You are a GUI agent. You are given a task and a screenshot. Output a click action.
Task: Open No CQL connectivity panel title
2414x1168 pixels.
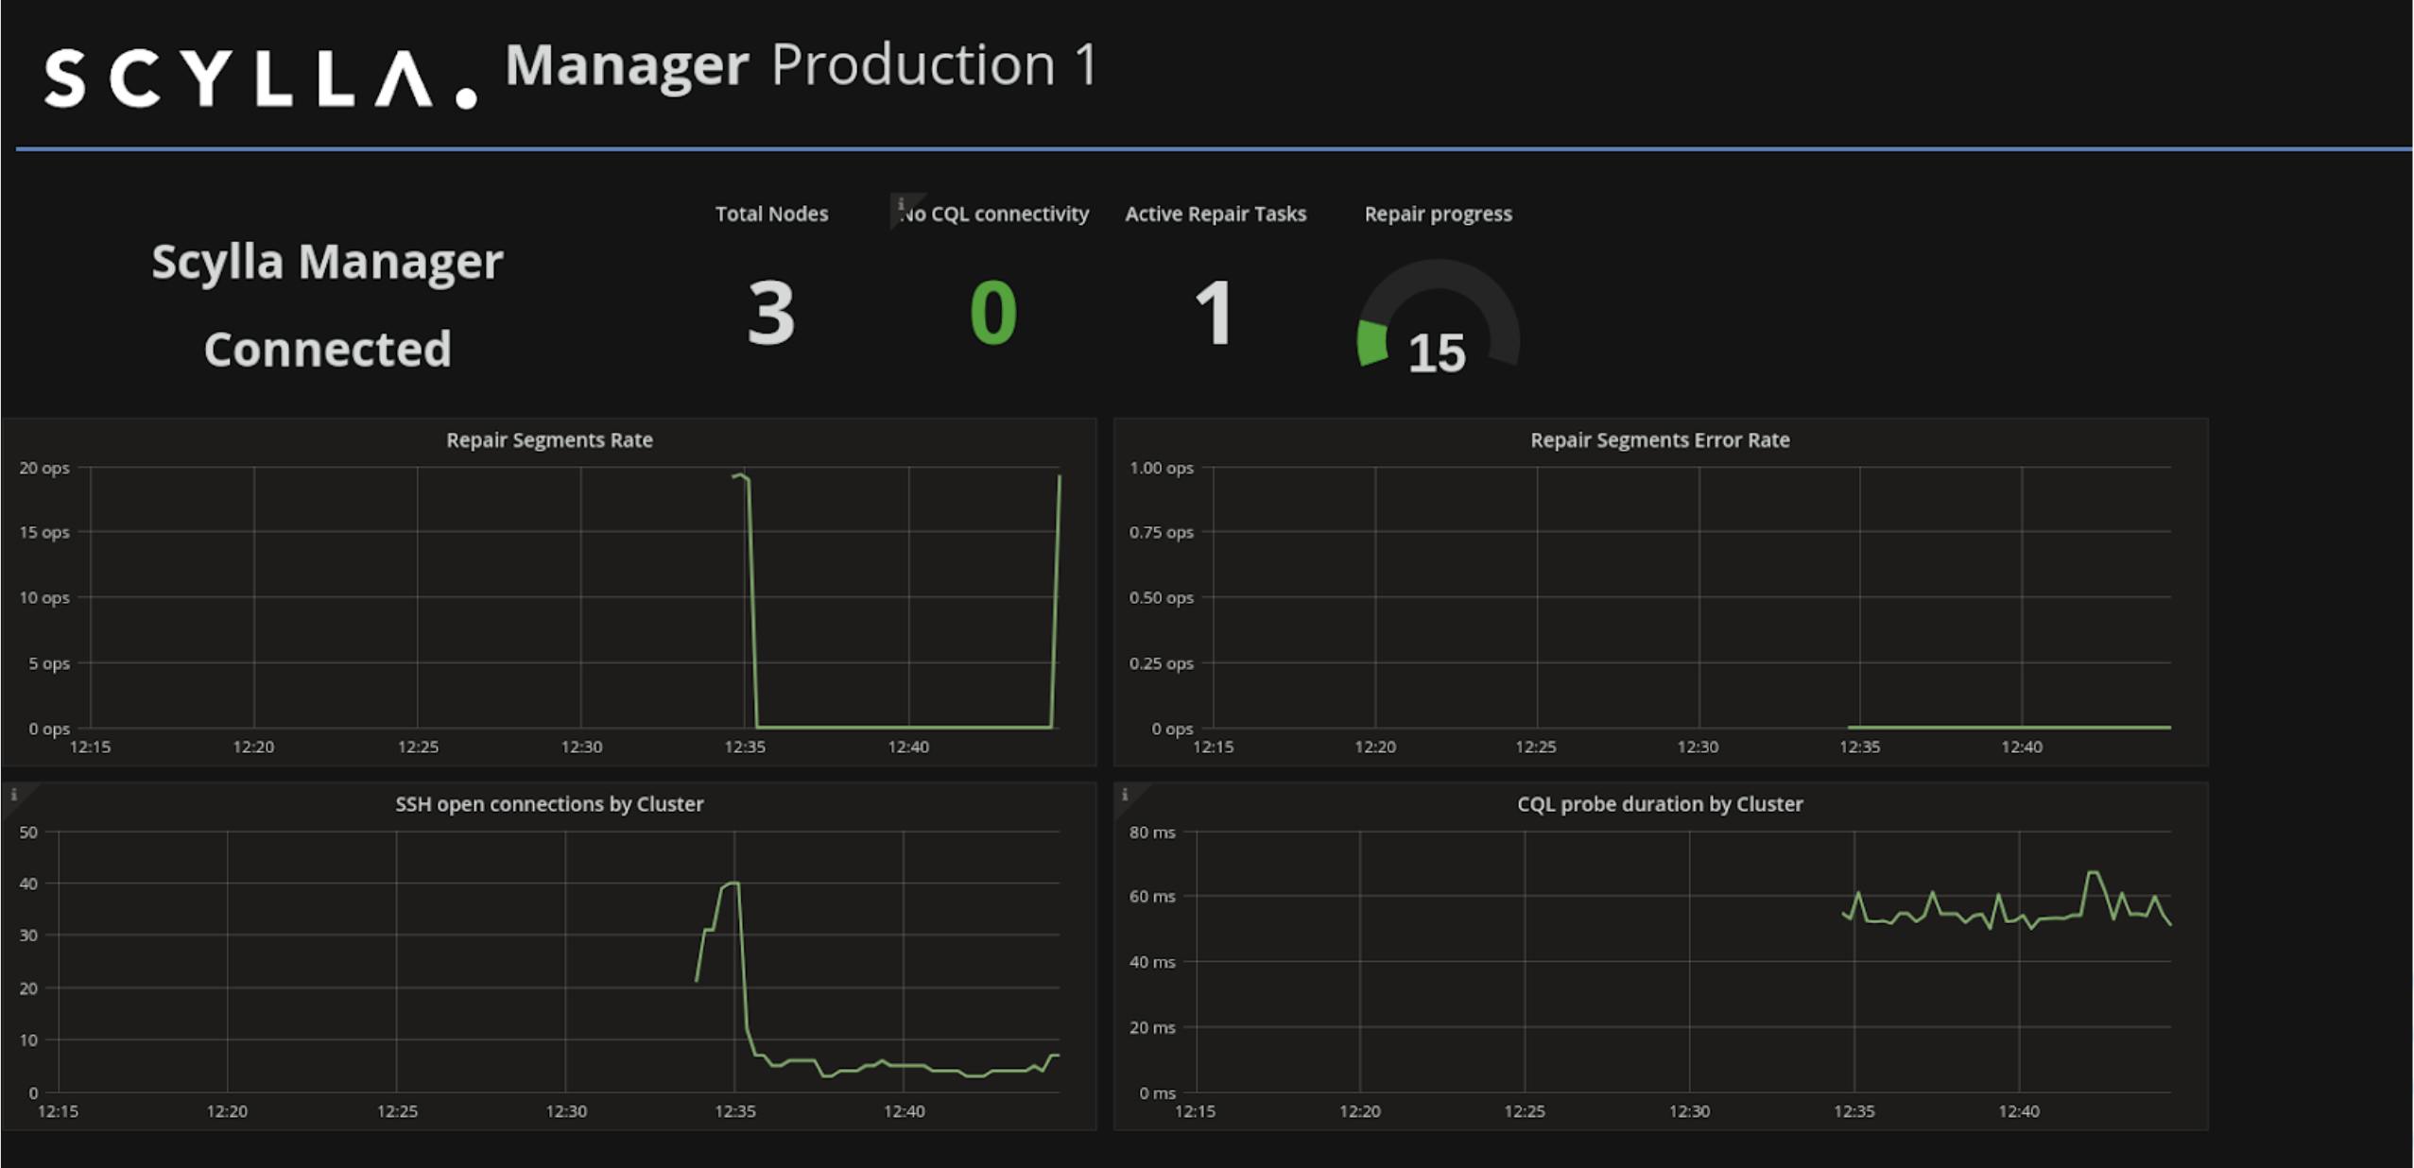pos(994,214)
